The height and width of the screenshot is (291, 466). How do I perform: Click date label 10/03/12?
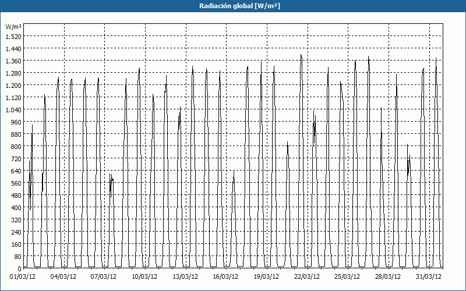(x=144, y=277)
